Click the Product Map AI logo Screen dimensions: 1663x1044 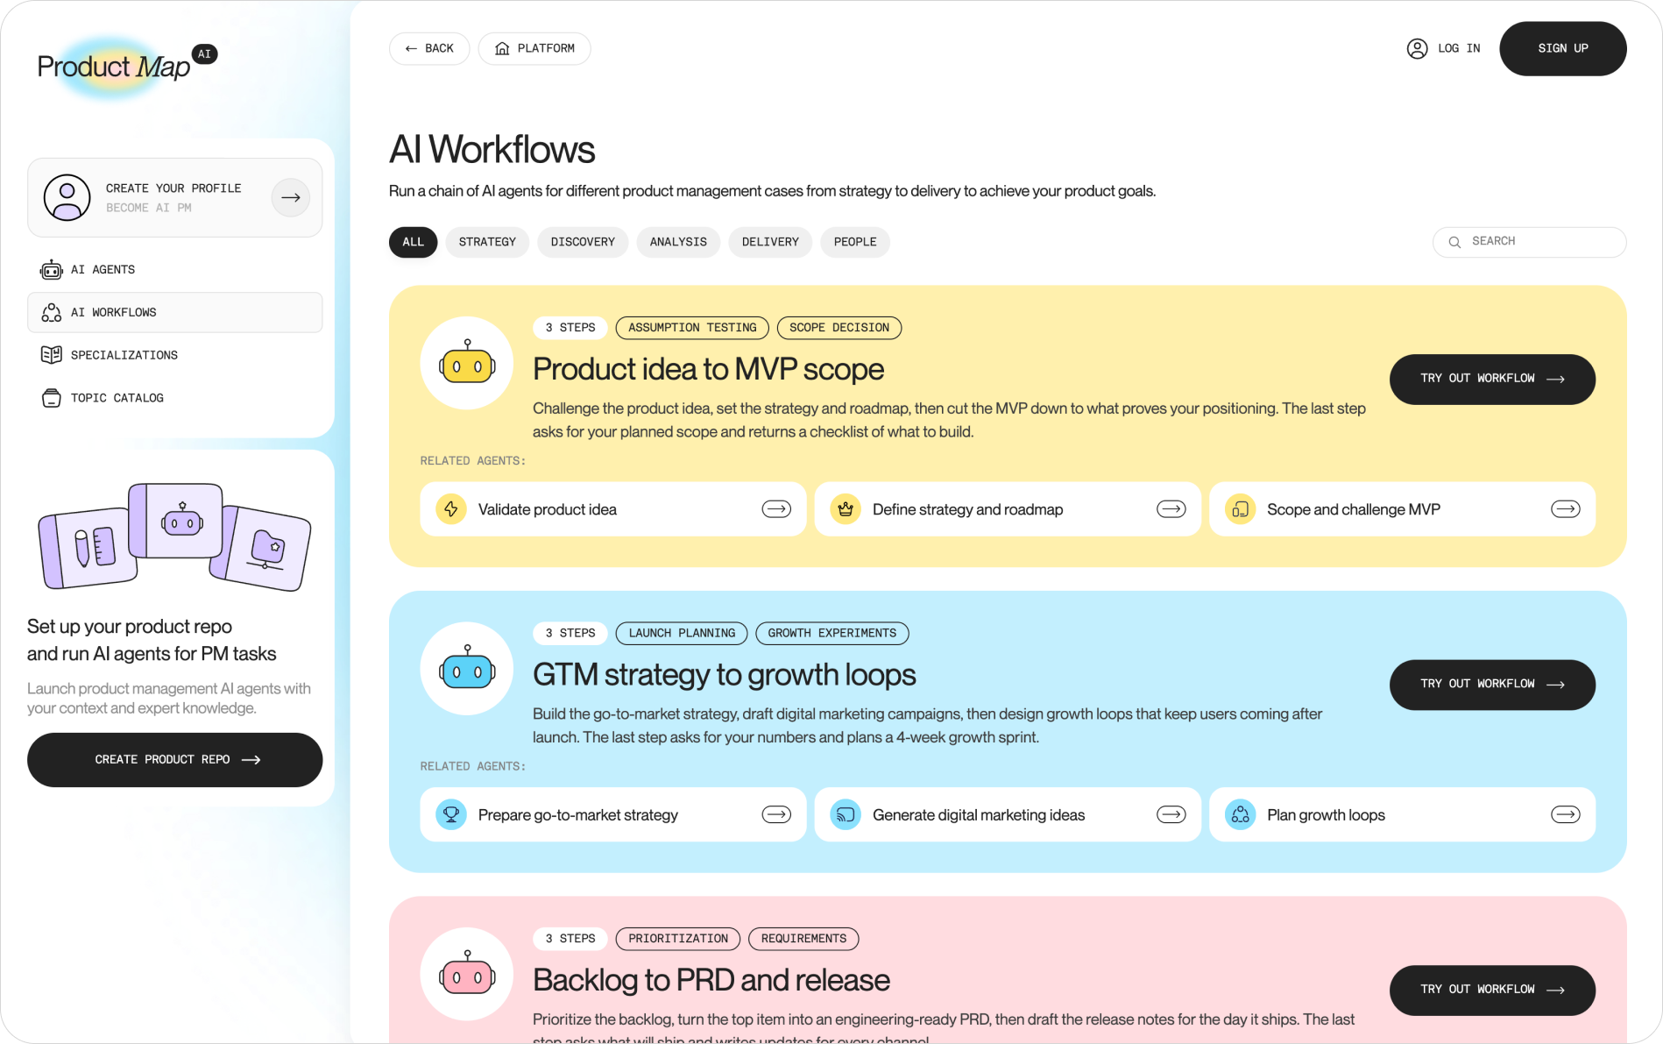click(126, 65)
